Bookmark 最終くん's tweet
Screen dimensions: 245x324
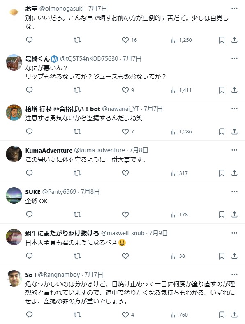pos(222,90)
